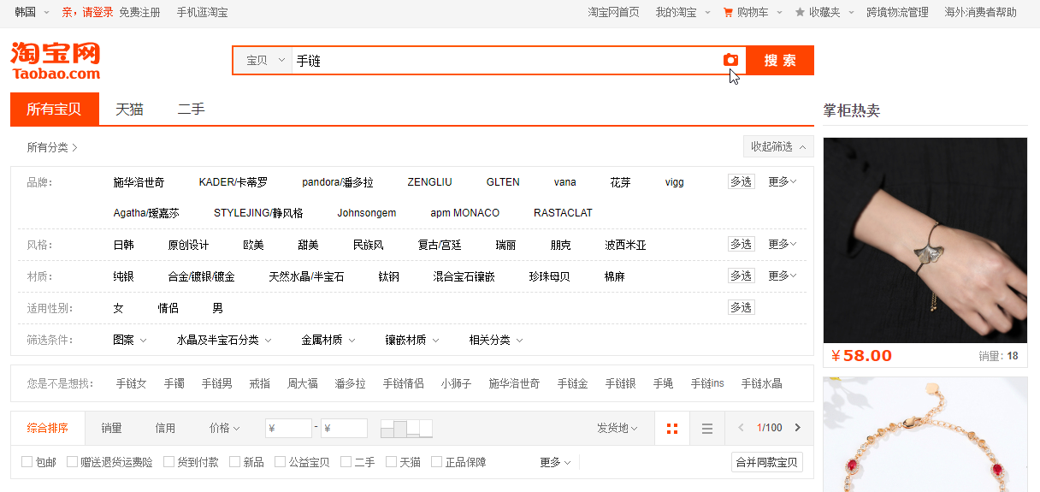Open the ¥58.00 bracelet product photo
The image size is (1040, 492).
925,240
